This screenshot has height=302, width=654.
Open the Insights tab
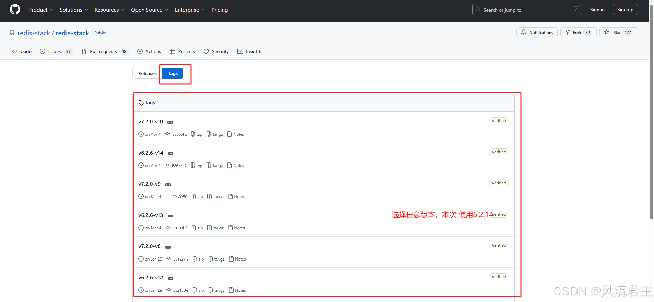coord(250,51)
